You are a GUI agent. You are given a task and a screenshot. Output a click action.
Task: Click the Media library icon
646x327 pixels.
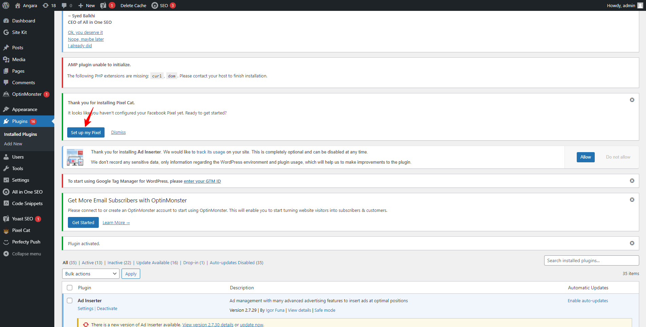(6, 59)
